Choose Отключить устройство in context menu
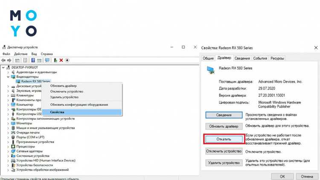320x180 pixels. (81, 91)
